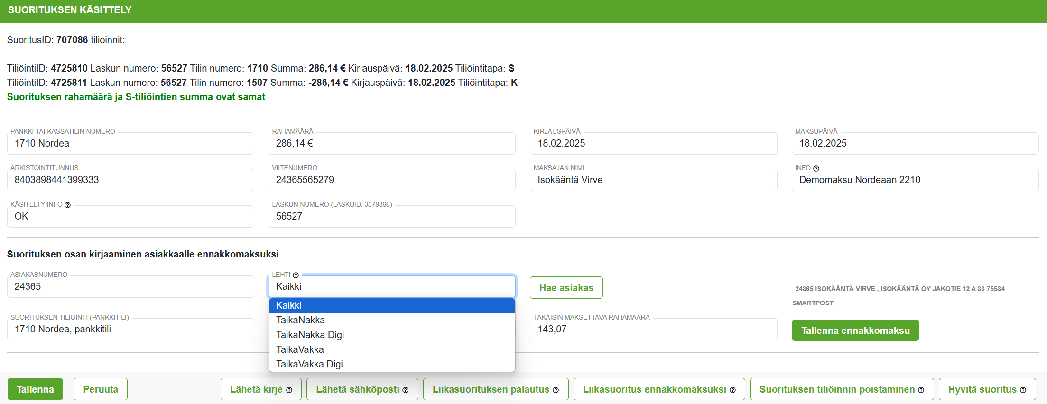The height and width of the screenshot is (404, 1047).
Task: Click help icon on Lähetä sähköposti button
Action: [x=406, y=390]
